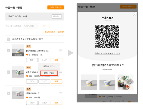The width and height of the screenshot is (143, 109).
Task: Grab the reorder handle of さんぽのおちょこ
Action: [x=61, y=50]
